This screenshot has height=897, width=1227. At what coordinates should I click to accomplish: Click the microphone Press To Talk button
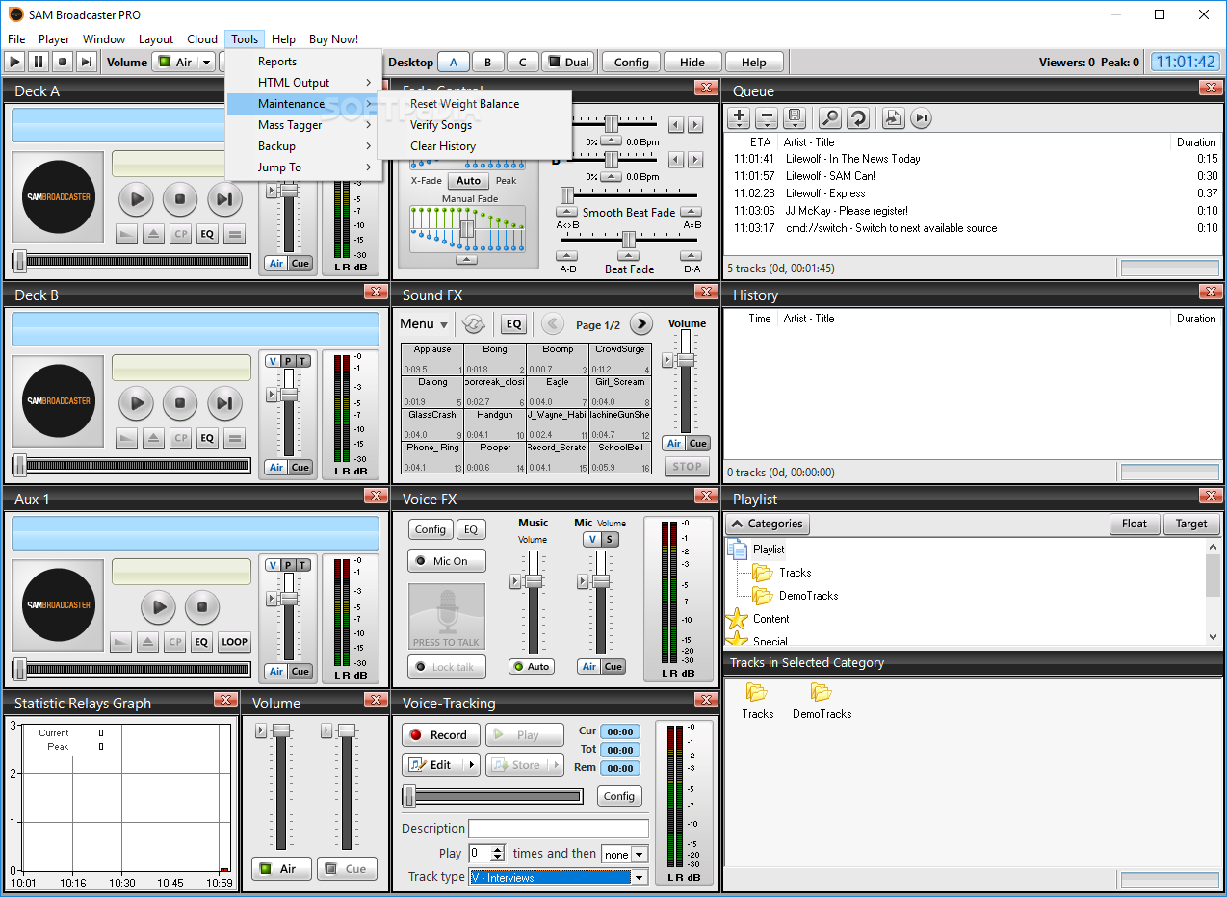coord(447,617)
